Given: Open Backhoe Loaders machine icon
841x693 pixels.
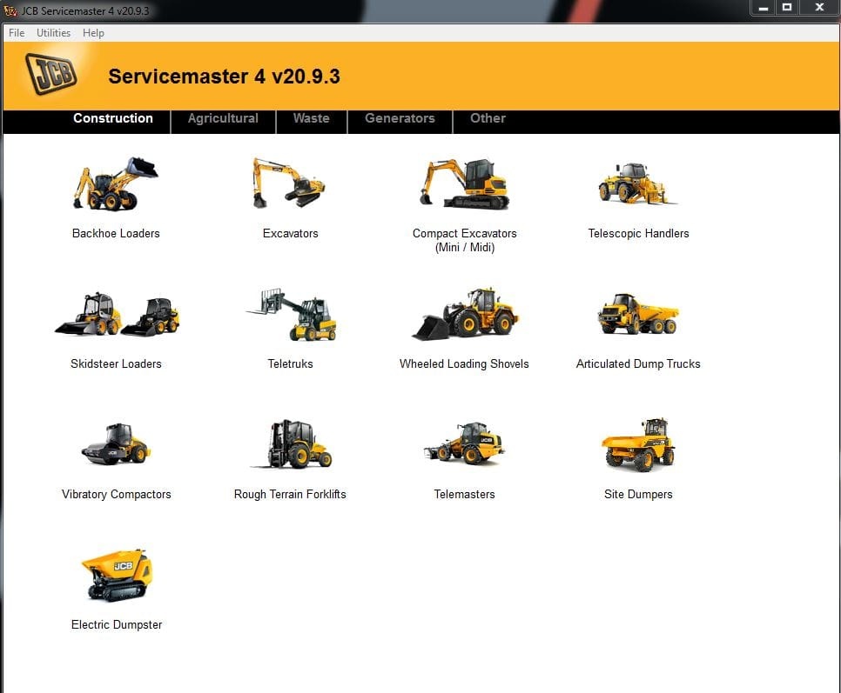Looking at the screenshot, I should [x=116, y=183].
